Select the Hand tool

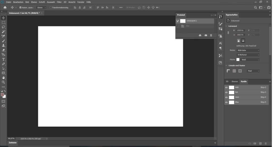tap(3, 78)
